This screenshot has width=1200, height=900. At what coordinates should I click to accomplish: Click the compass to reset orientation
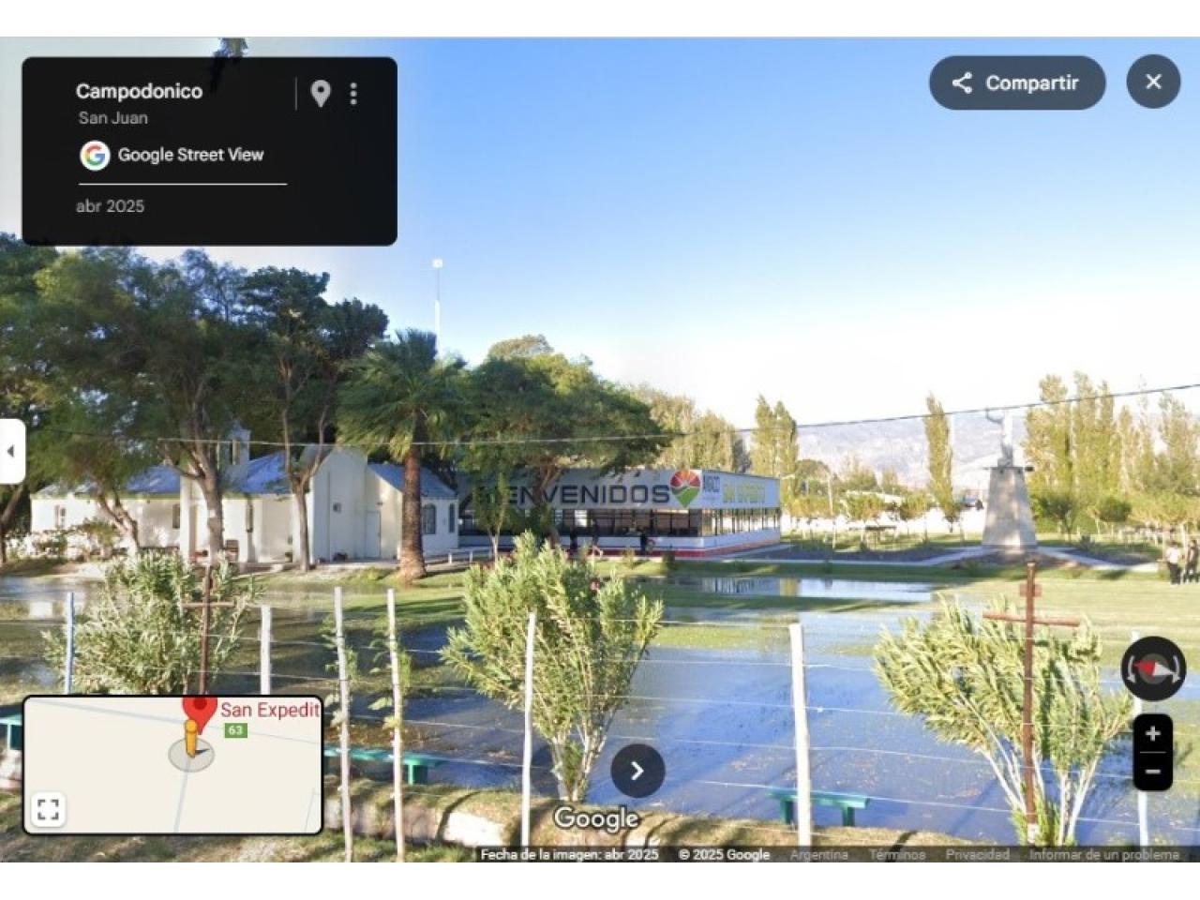coord(1153,668)
